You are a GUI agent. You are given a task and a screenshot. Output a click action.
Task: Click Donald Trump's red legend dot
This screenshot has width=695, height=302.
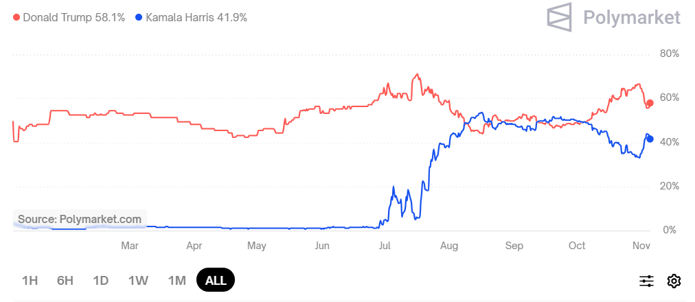coord(16,17)
